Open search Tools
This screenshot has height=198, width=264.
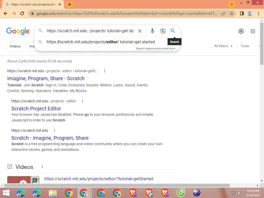[245, 46]
